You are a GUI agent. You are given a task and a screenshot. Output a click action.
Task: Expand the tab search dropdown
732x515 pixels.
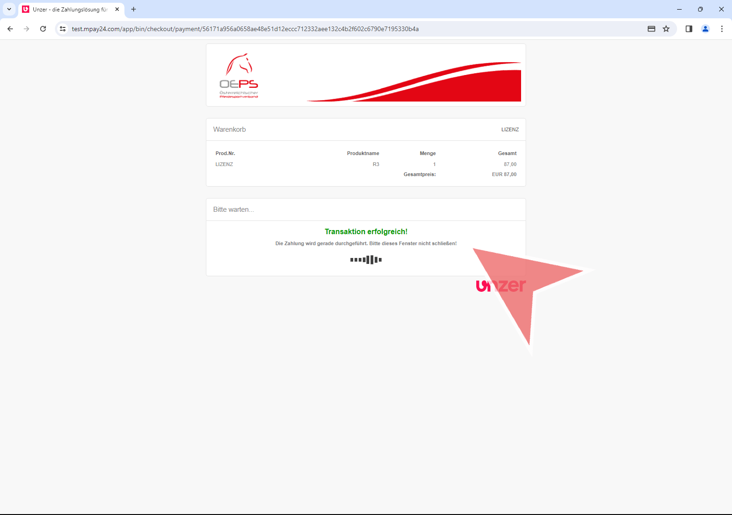tap(9, 9)
